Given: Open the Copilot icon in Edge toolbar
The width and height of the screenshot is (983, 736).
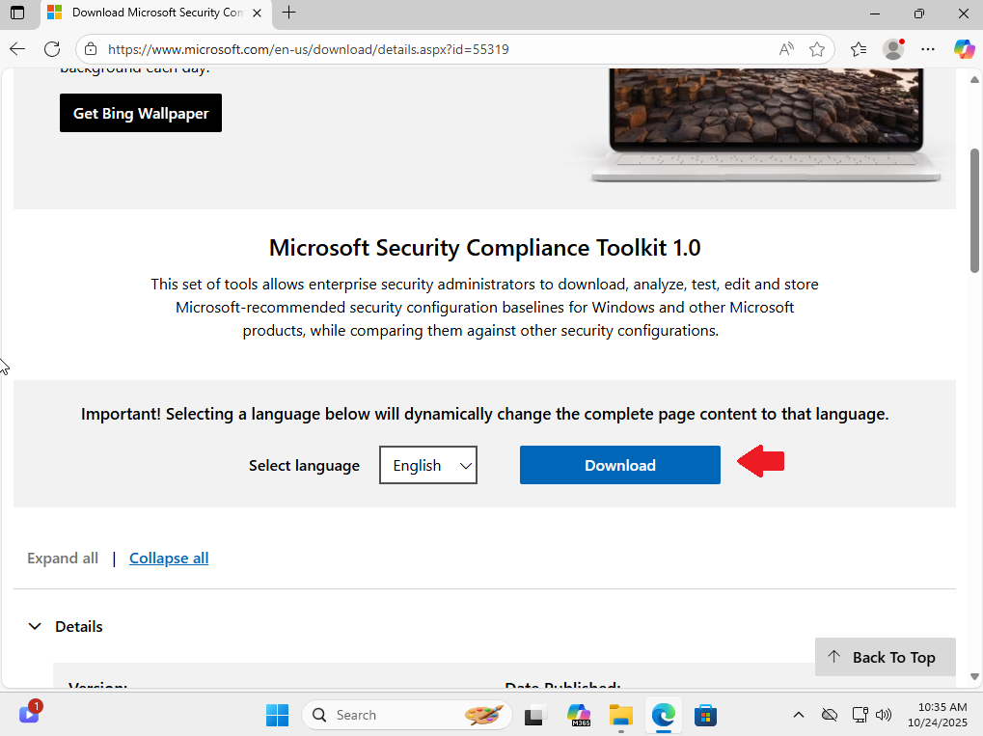Looking at the screenshot, I should pyautogui.click(x=963, y=49).
